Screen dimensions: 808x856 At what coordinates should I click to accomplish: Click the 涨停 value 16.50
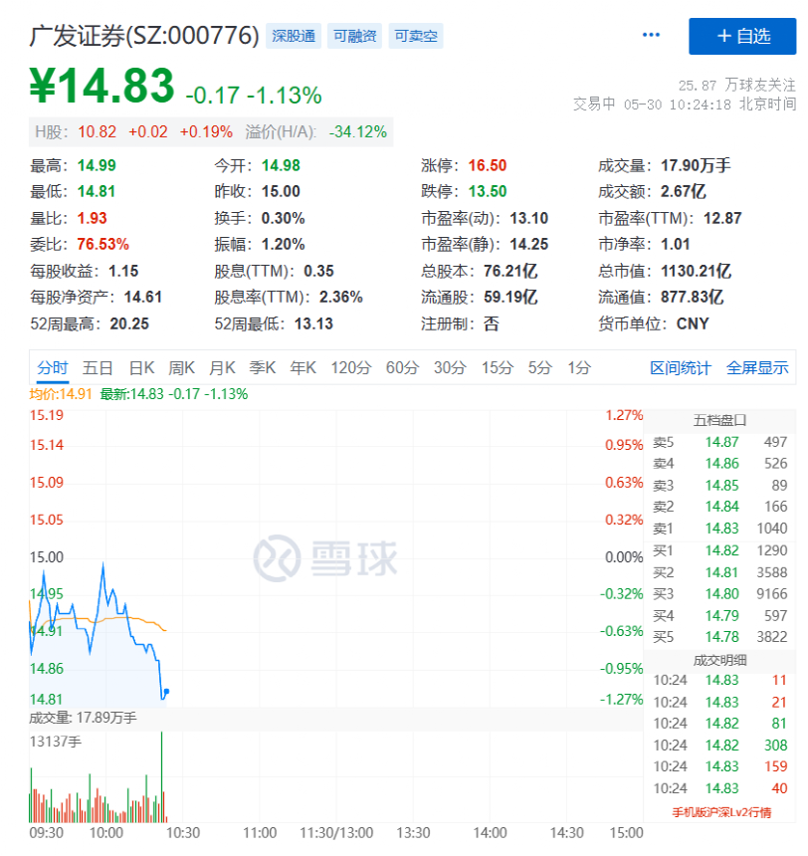click(x=488, y=165)
